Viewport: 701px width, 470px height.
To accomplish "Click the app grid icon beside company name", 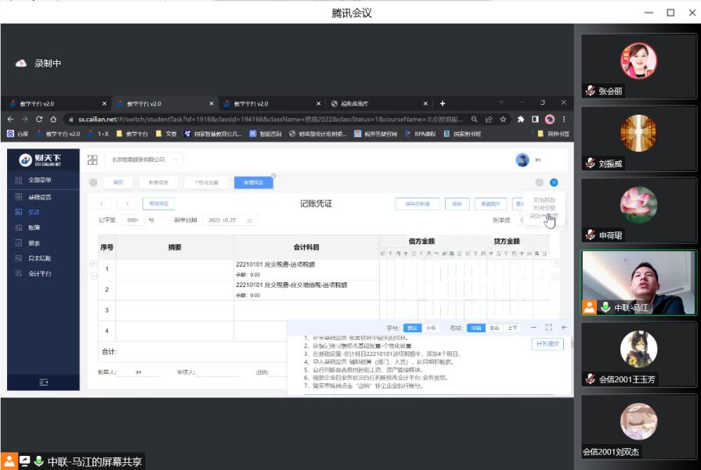I will (x=92, y=160).
